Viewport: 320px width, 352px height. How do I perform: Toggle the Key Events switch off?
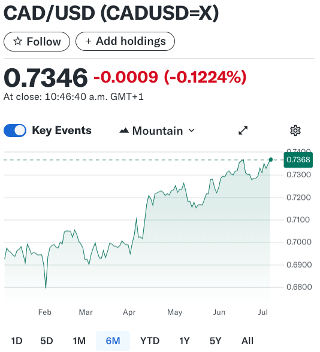[15, 131]
